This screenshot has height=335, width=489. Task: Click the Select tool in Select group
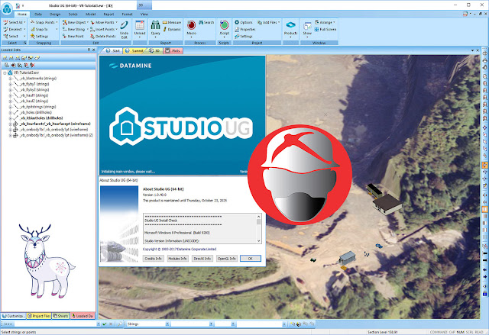[x=11, y=36]
